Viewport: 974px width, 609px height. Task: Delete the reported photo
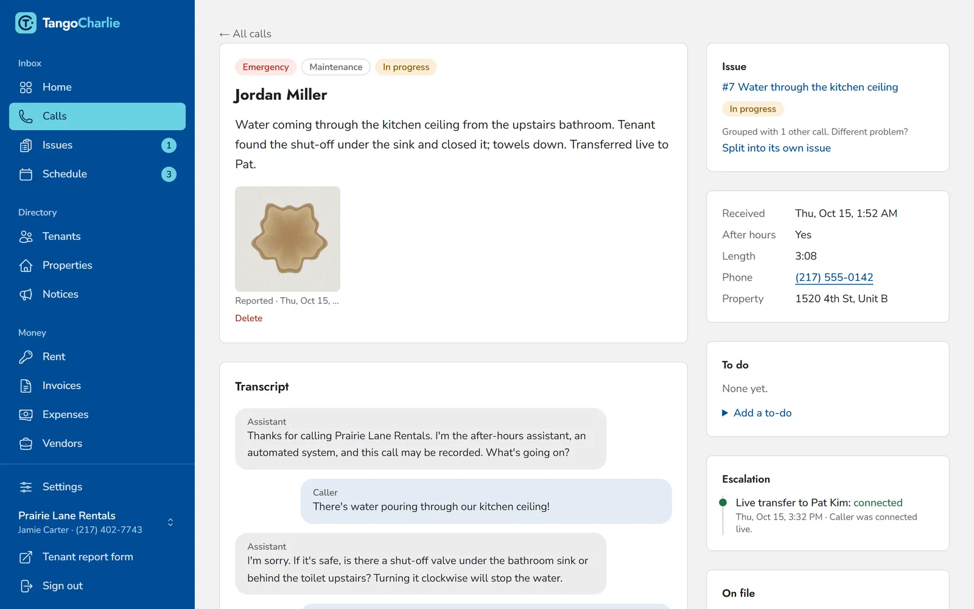tap(248, 318)
